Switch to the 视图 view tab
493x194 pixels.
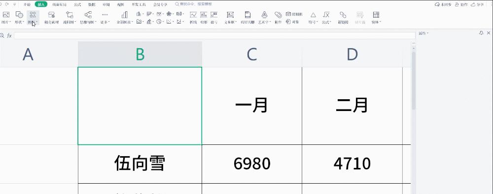(120, 4)
